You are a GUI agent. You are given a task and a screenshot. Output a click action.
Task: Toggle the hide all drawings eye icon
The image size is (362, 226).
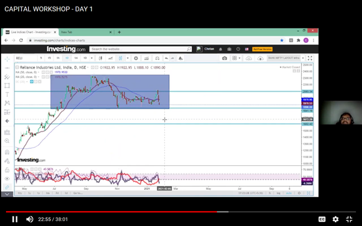(7, 179)
